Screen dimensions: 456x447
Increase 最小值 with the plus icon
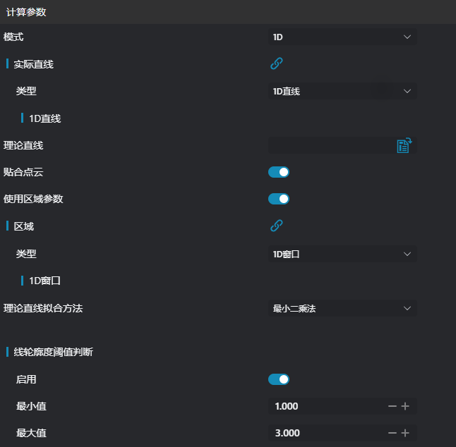[x=406, y=406]
